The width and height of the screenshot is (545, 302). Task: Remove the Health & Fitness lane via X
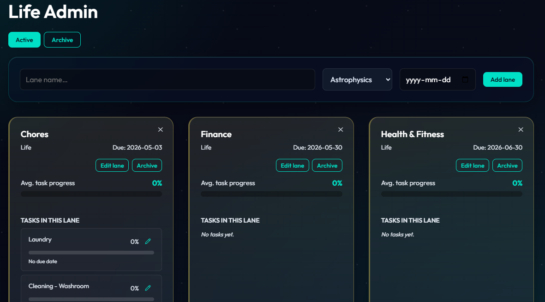521,129
